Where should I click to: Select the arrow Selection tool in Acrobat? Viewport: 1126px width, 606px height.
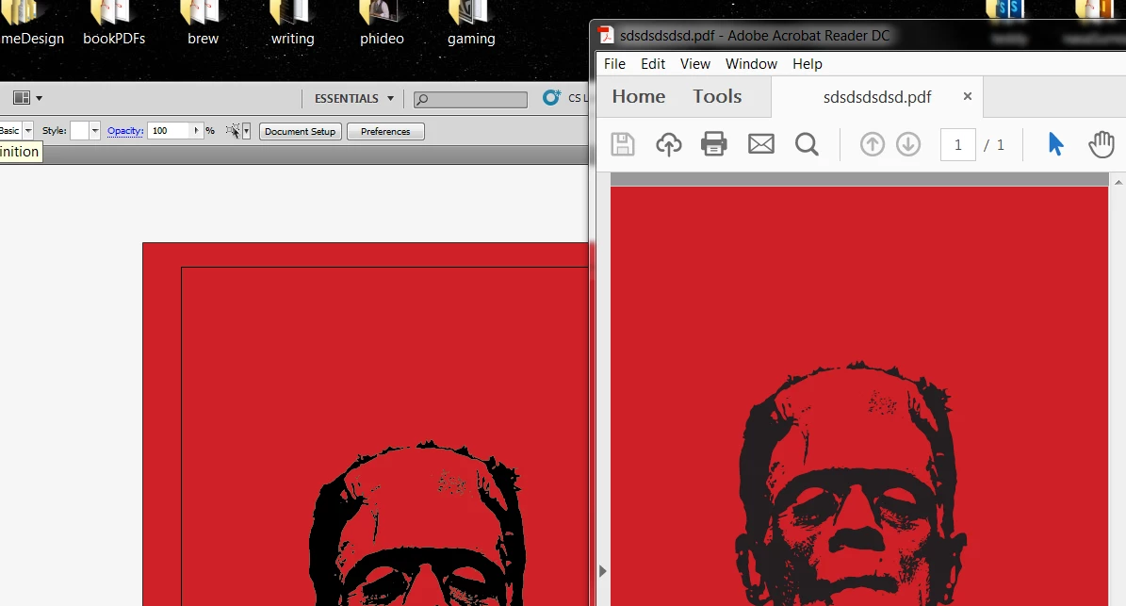click(x=1055, y=144)
